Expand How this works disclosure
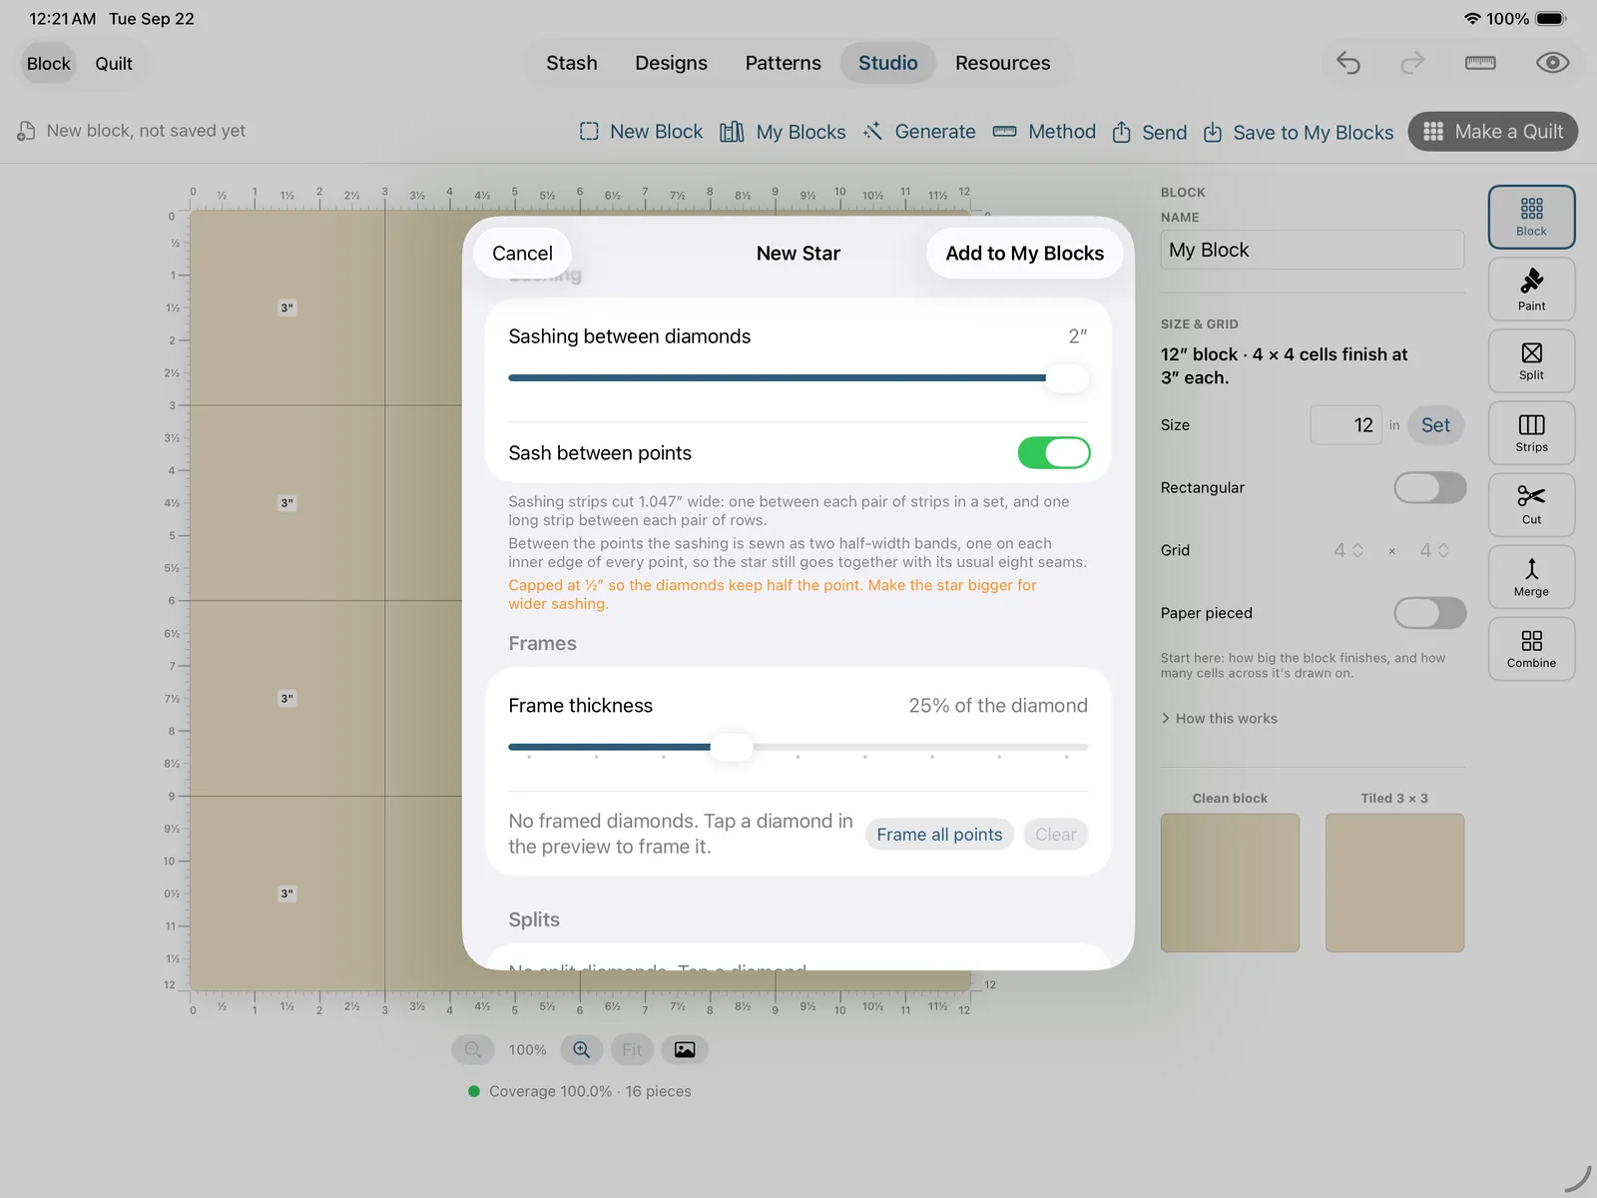The width and height of the screenshot is (1597, 1198). point(1220,719)
